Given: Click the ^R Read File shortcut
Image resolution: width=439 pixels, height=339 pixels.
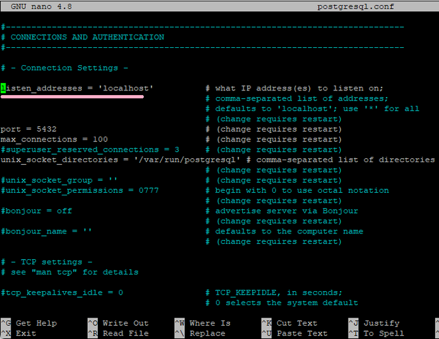Looking at the screenshot, I should [118, 334].
